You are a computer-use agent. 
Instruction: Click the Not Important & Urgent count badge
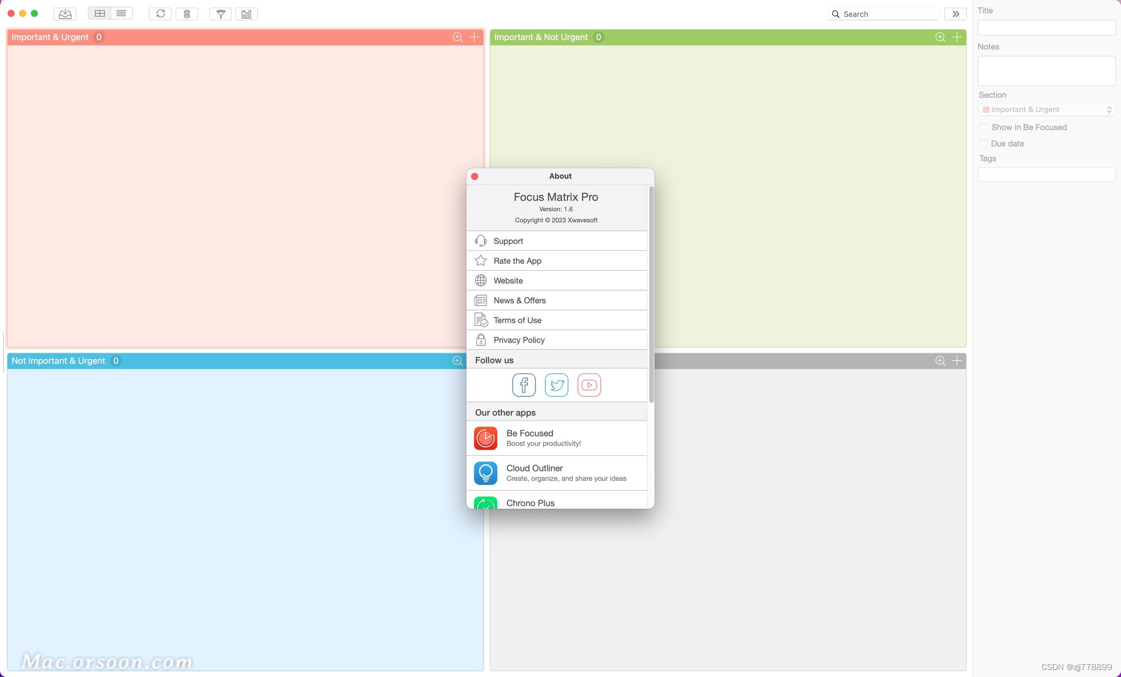(116, 361)
